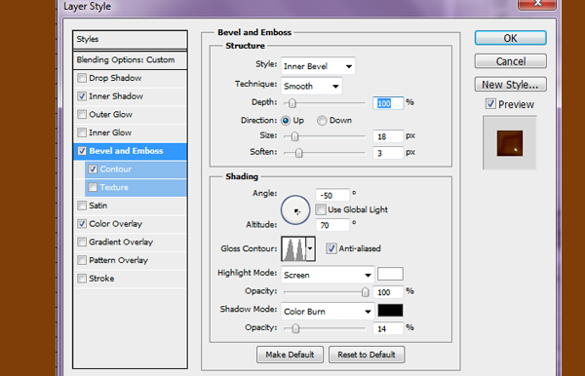This screenshot has width=585, height=376.
Task: Uncheck the Inner Shadow checkbox
Action: pyautogui.click(x=82, y=96)
